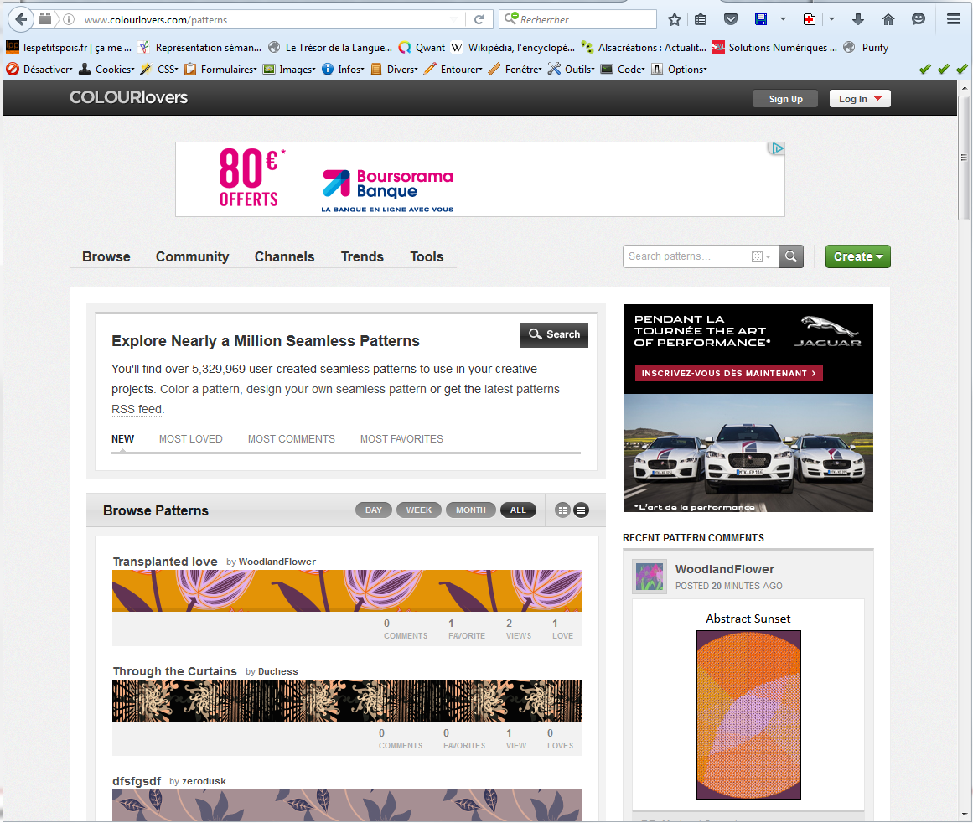Open the Firefox hamburger menu

click(953, 19)
